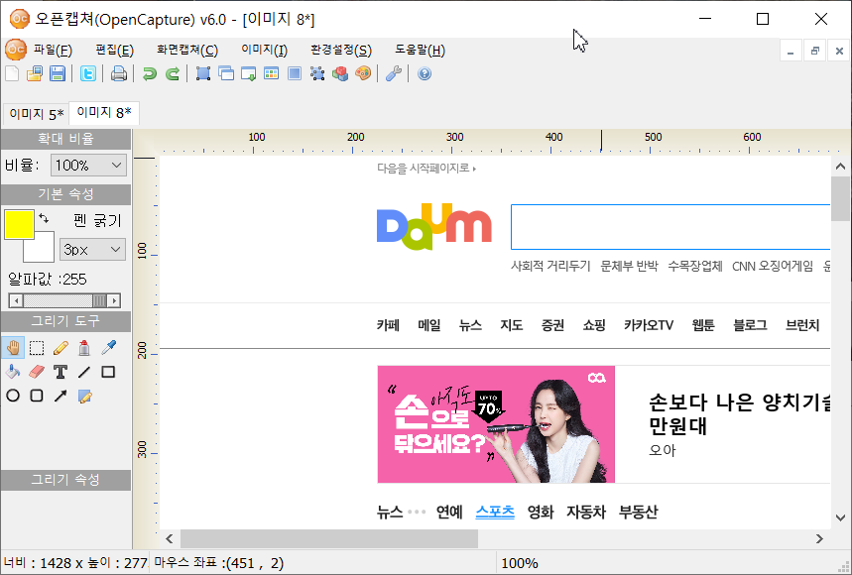Pick the yellow foreground color swatch
Screen dimensions: 852x575
[19, 224]
